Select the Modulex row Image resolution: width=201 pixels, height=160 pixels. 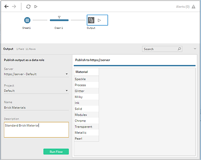[x=86, y=115]
